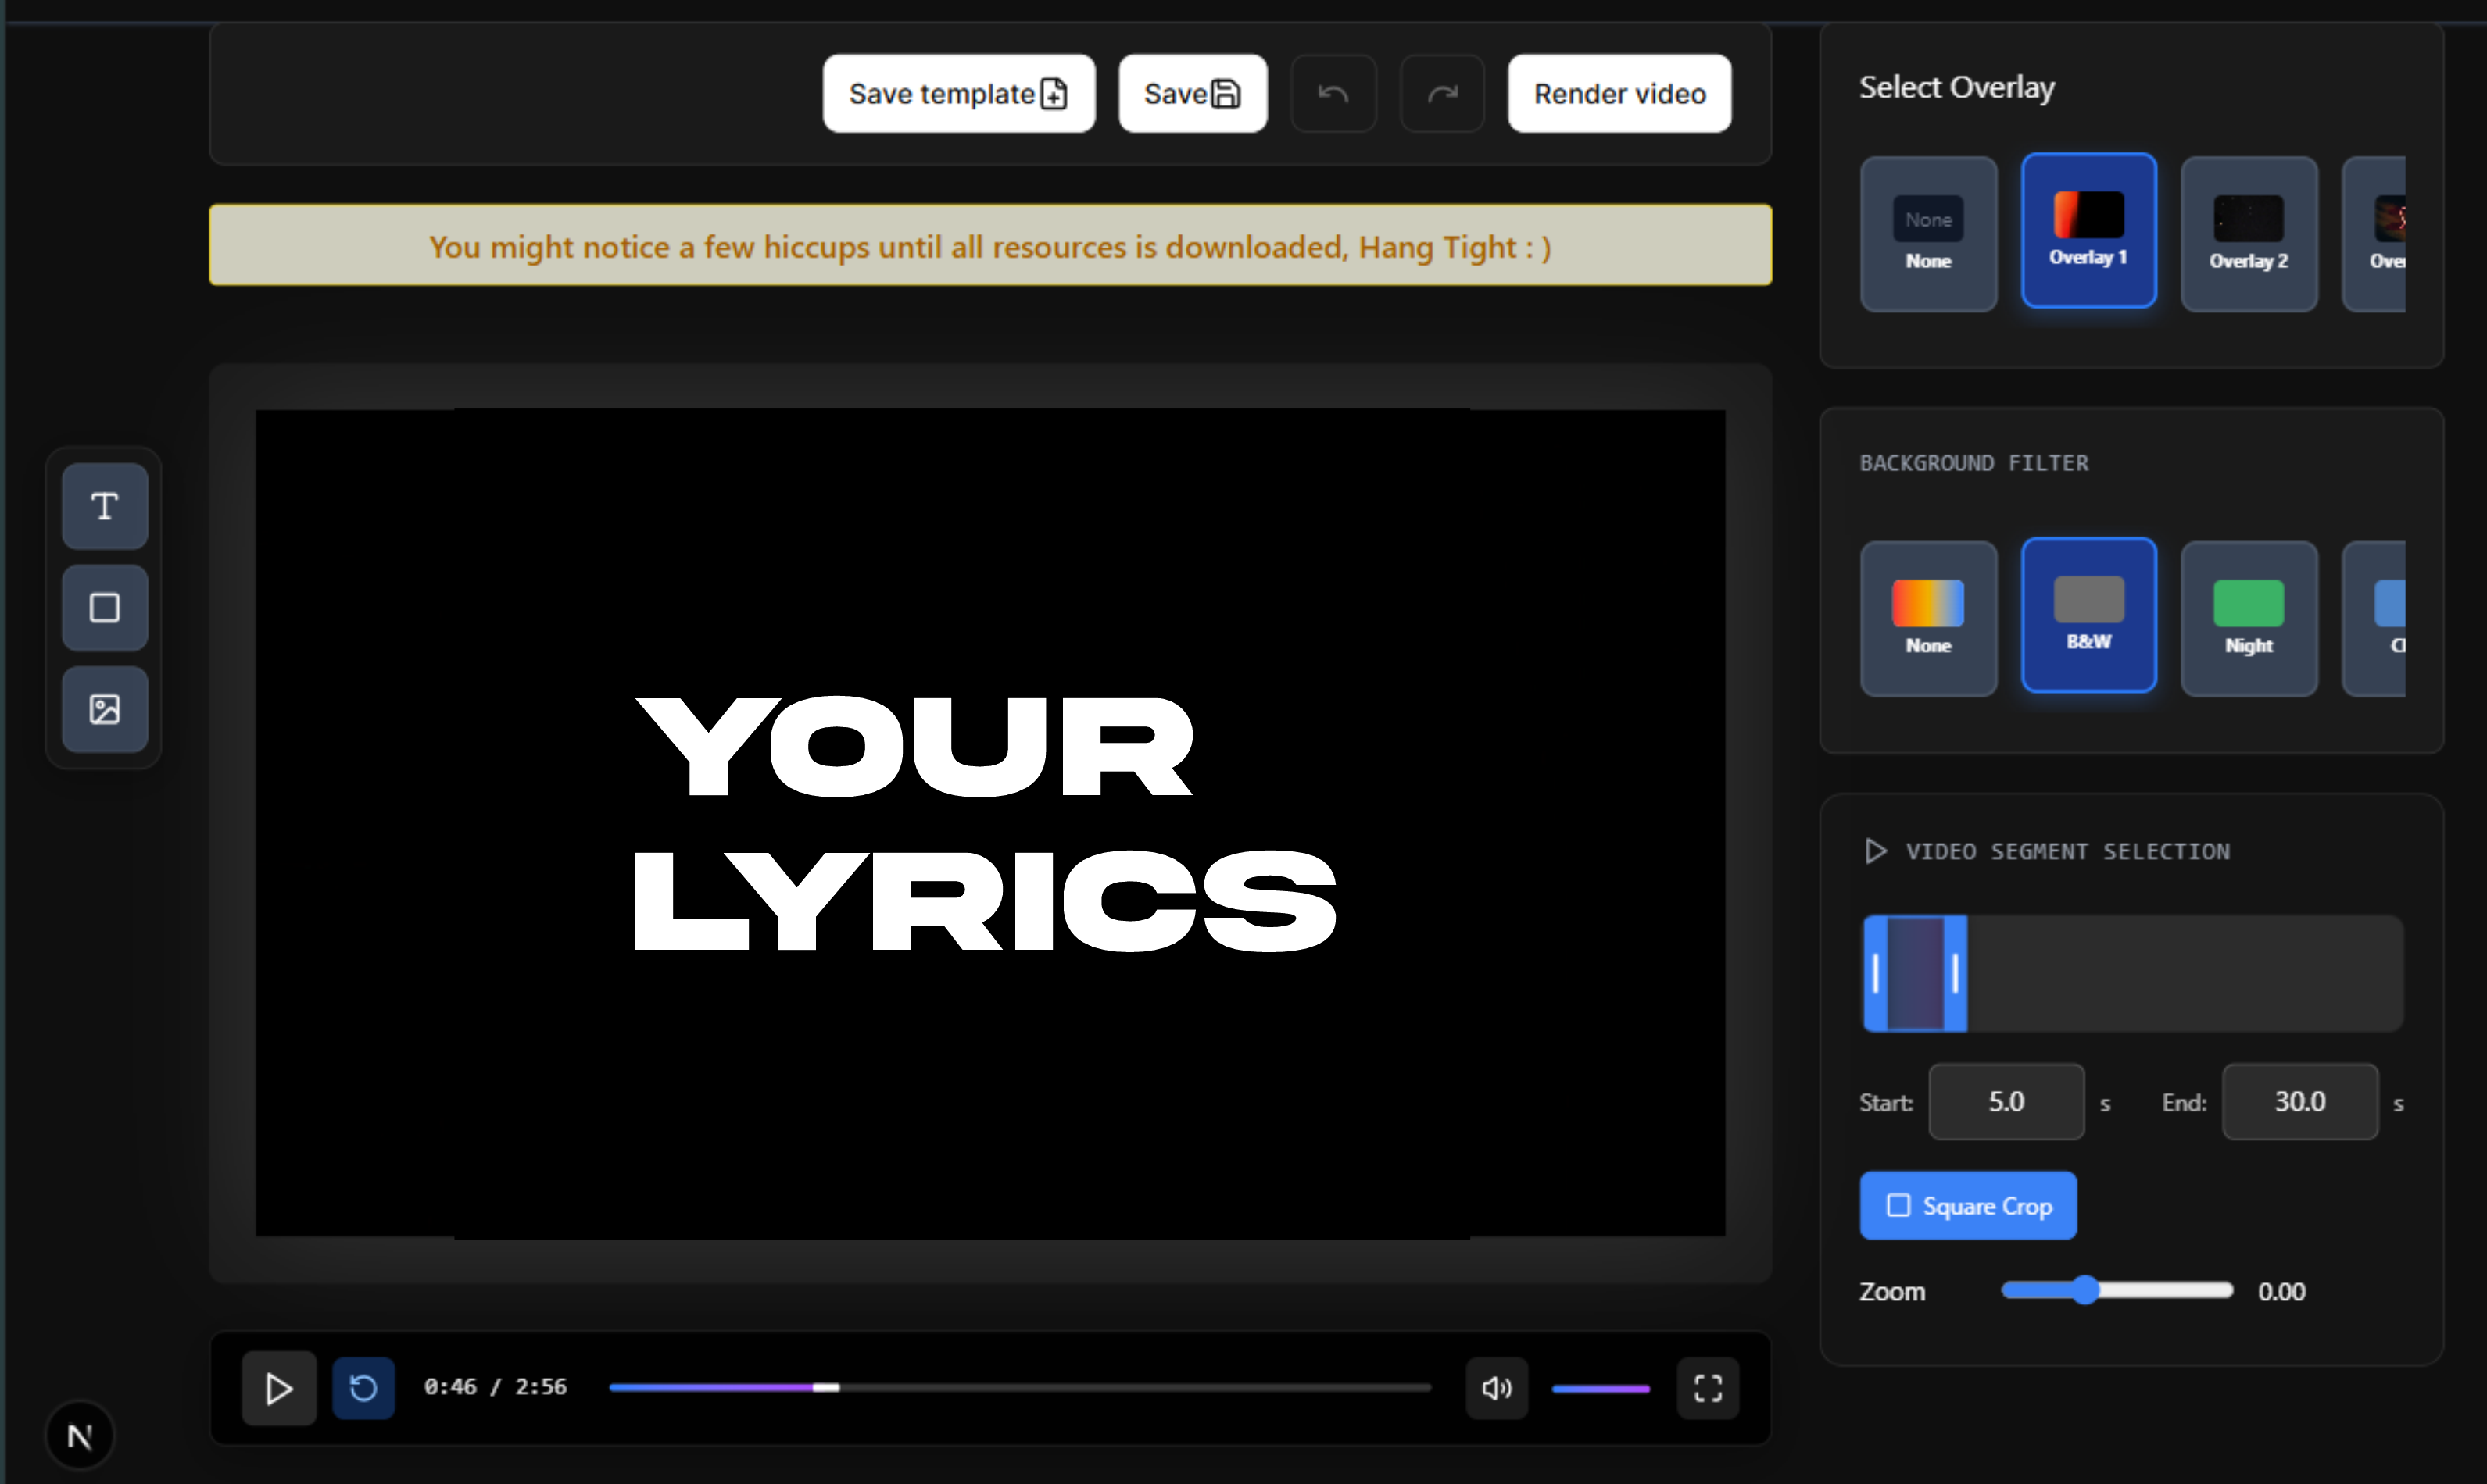Select the None overlay option

1927,233
